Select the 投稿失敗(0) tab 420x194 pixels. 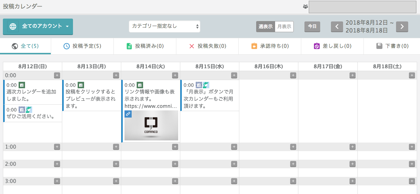207,46
